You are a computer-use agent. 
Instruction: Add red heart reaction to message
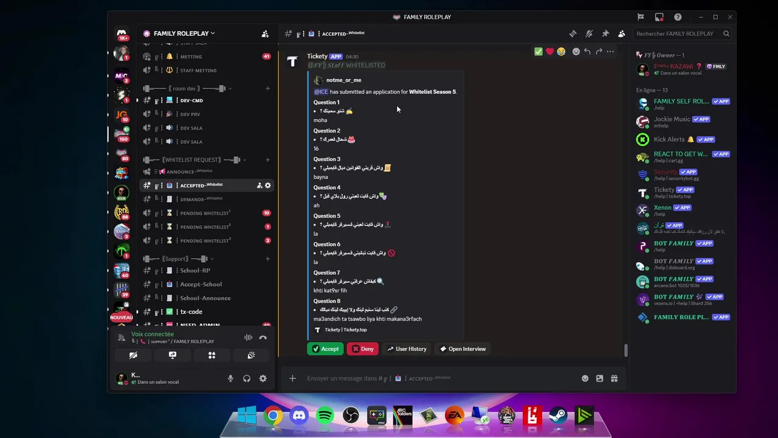click(550, 52)
